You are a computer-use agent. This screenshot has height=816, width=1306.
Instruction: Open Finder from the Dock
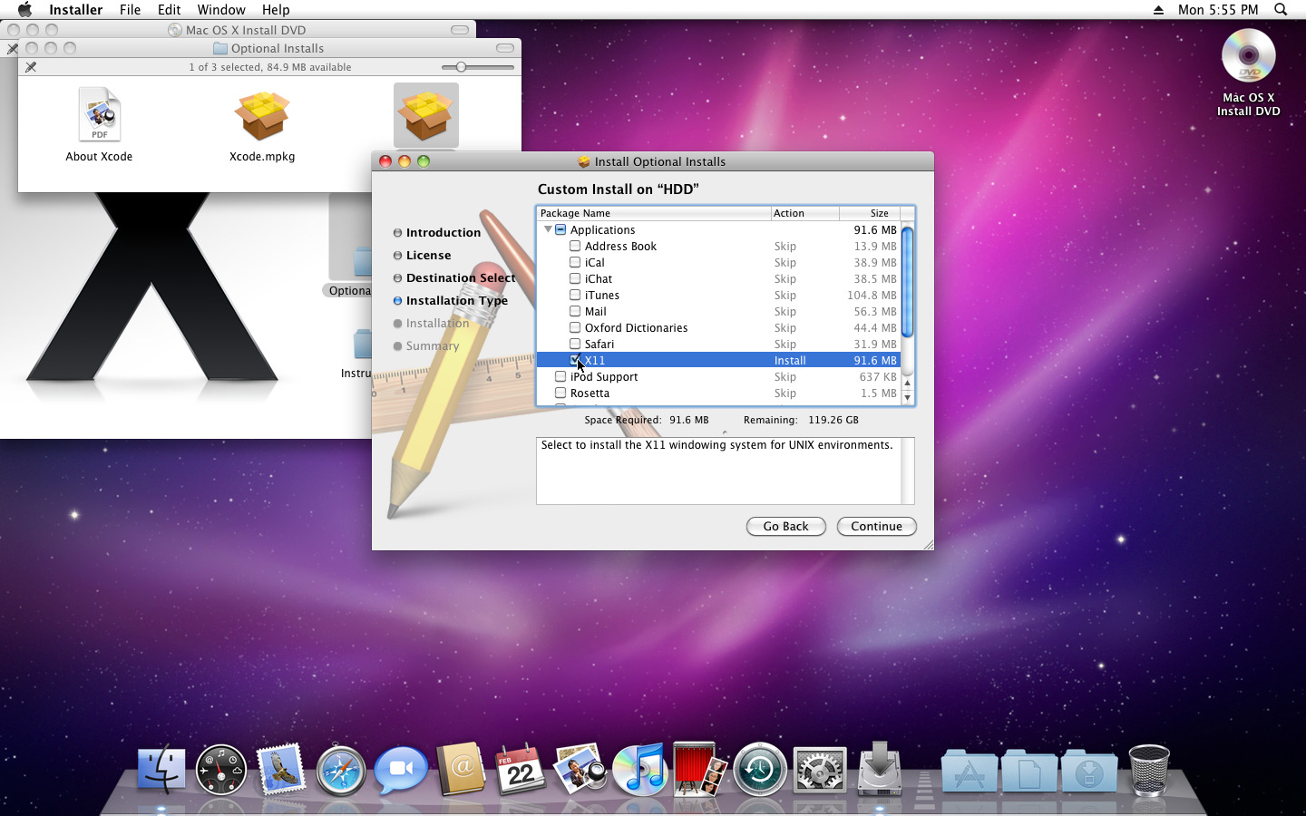(x=161, y=770)
